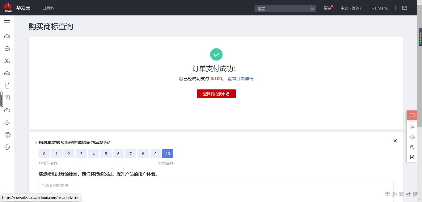The width and height of the screenshot is (422, 202).
Task: Click the 订单支付成功! heading
Action: pos(214,68)
